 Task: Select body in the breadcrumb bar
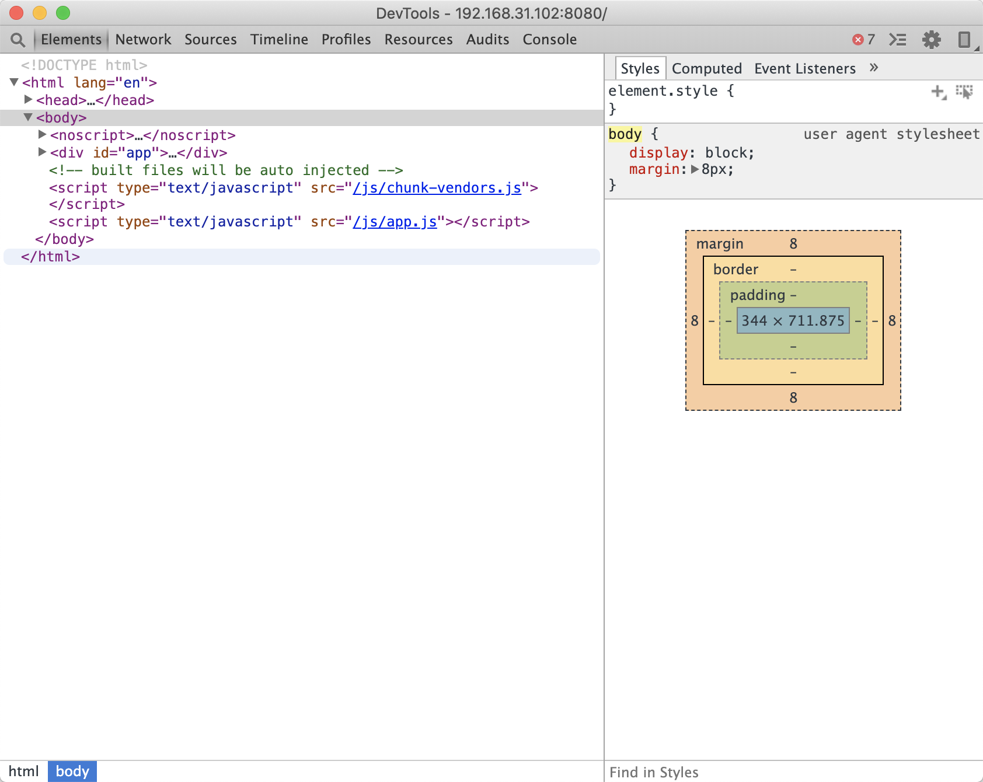[x=72, y=771]
